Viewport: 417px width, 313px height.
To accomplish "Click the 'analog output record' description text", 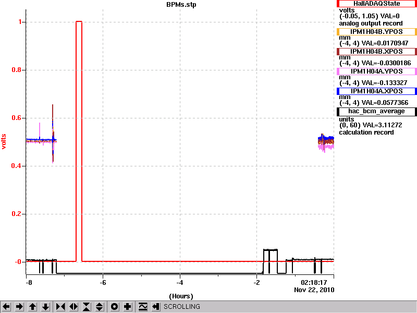I will click(x=371, y=23).
